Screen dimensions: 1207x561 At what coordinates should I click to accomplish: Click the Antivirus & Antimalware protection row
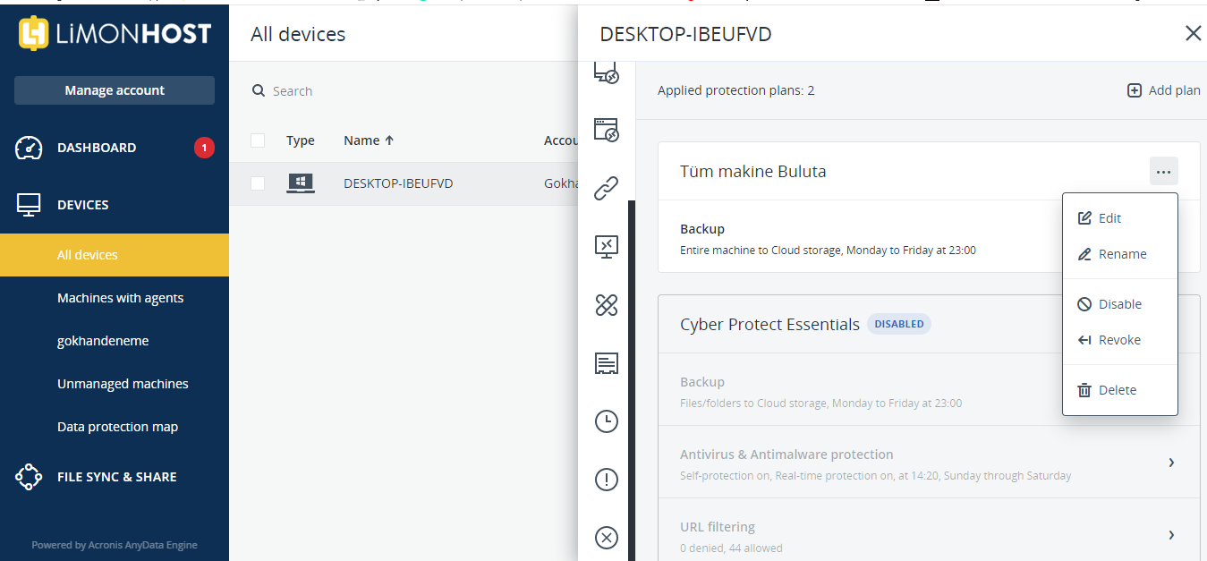(929, 462)
